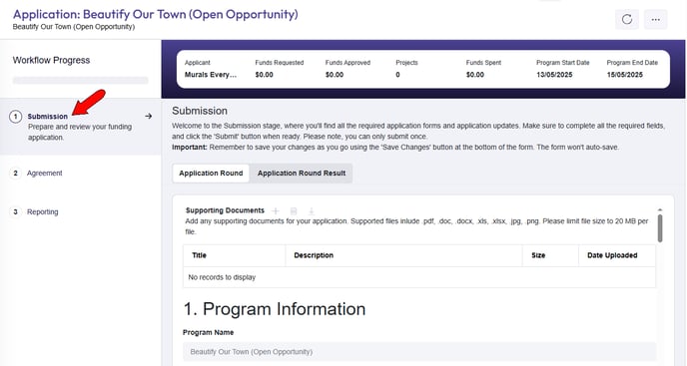Sort by Size column header
The height and width of the screenshot is (366, 687).
point(550,255)
